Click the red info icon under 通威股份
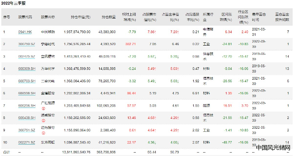 43,121
